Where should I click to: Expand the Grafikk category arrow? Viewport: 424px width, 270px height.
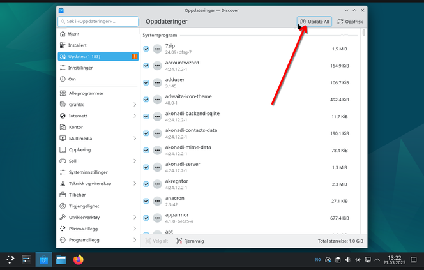[135, 105]
